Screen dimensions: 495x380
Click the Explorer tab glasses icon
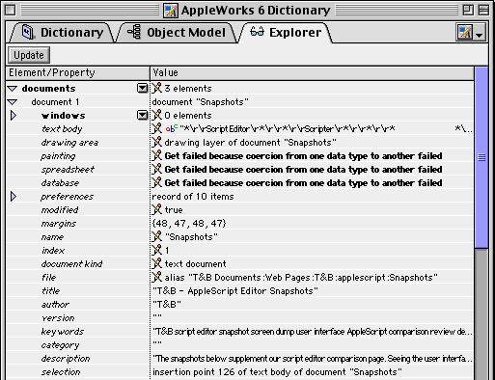click(257, 32)
